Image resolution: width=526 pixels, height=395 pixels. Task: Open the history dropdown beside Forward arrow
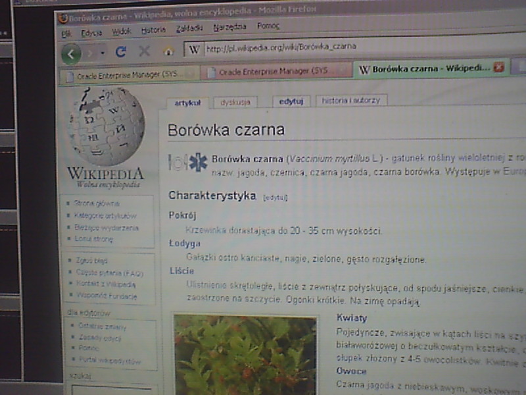point(104,53)
